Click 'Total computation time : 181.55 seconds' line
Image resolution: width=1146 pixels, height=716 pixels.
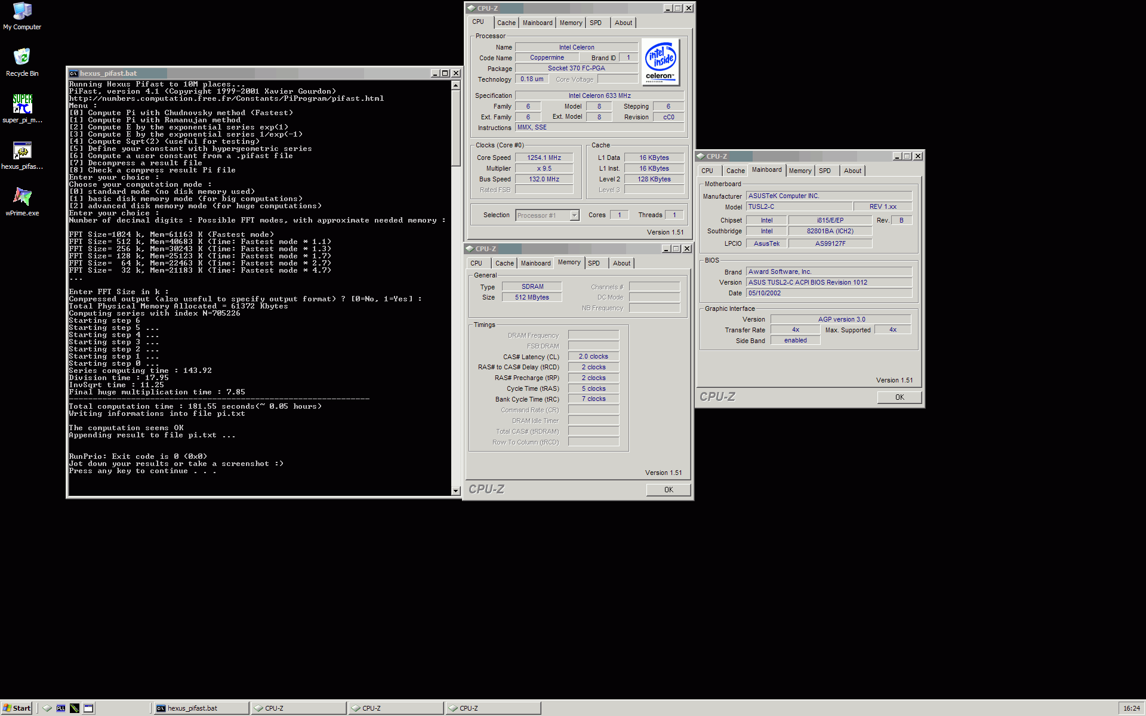[195, 406]
